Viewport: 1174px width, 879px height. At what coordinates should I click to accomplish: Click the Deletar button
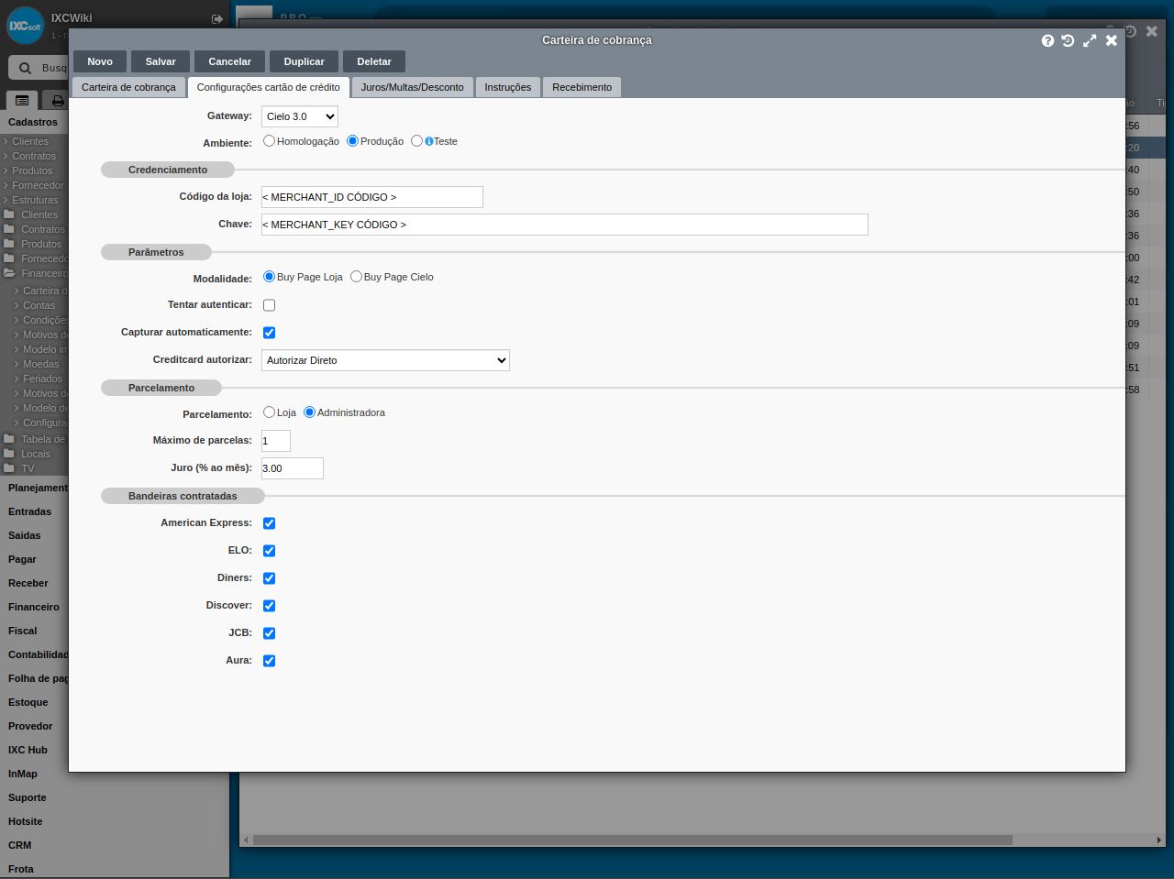click(x=374, y=61)
